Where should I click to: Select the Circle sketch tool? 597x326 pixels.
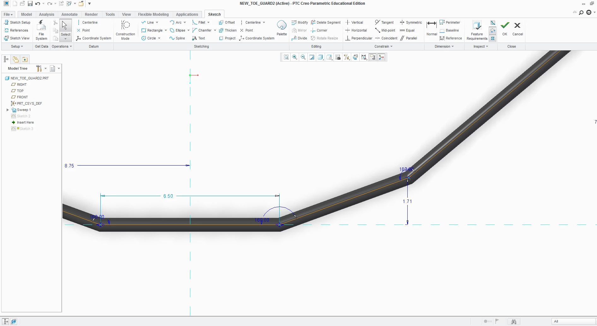point(149,38)
